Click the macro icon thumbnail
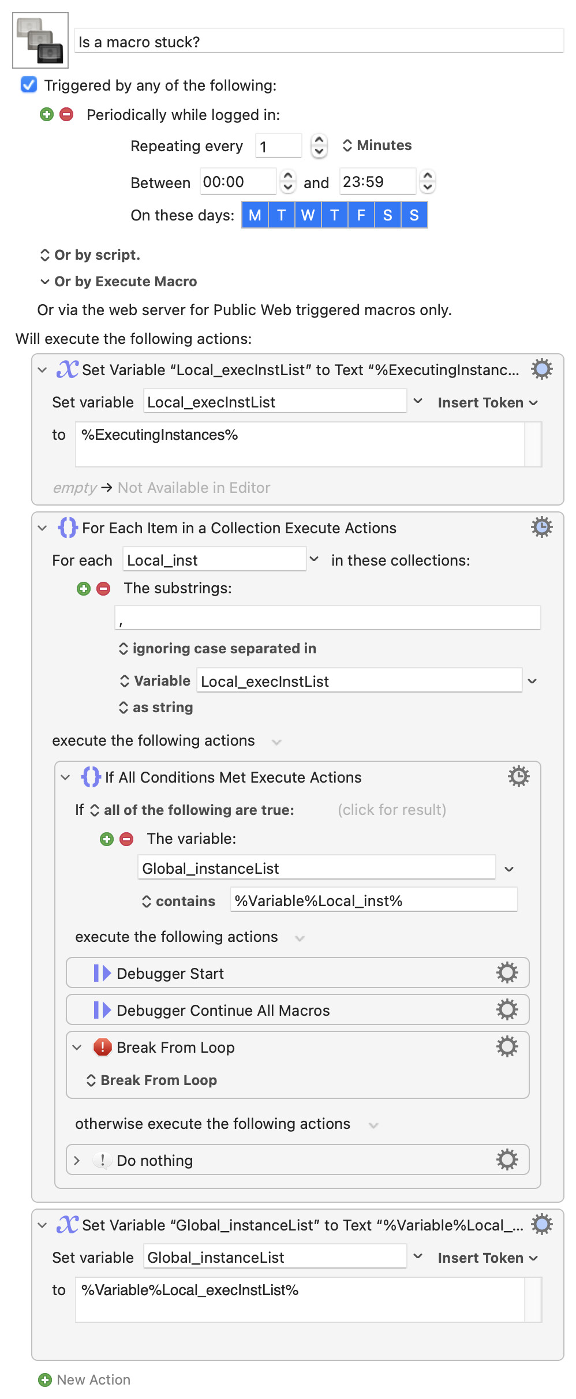The width and height of the screenshot is (576, 1399). tap(40, 40)
